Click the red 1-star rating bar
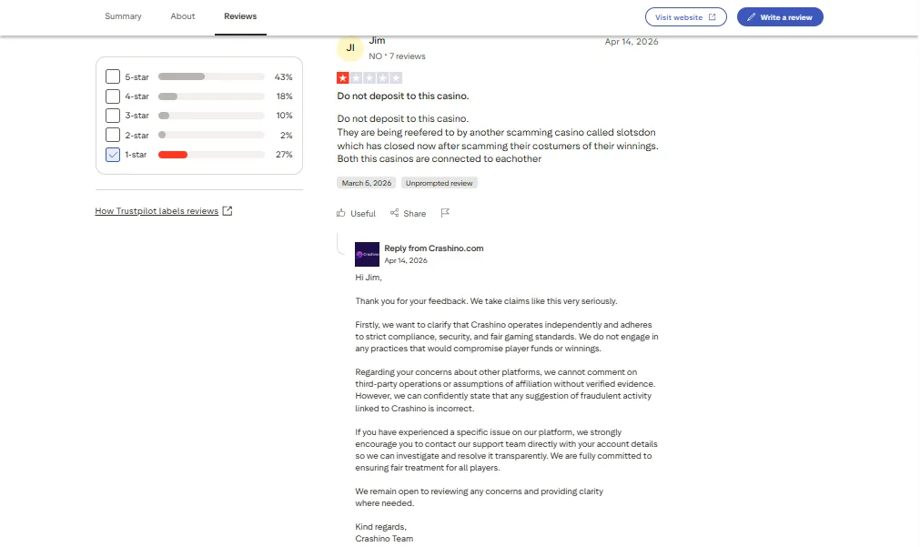The image size is (920, 547). (211, 155)
